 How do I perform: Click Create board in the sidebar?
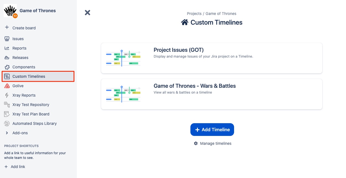(24, 28)
